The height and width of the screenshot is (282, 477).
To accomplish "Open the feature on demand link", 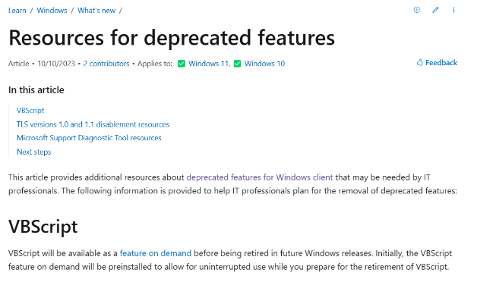I will pos(156,253).
